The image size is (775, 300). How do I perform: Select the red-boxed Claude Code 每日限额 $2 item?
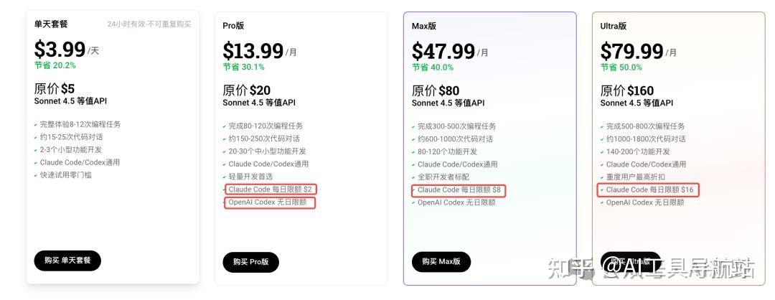pyautogui.click(x=271, y=189)
